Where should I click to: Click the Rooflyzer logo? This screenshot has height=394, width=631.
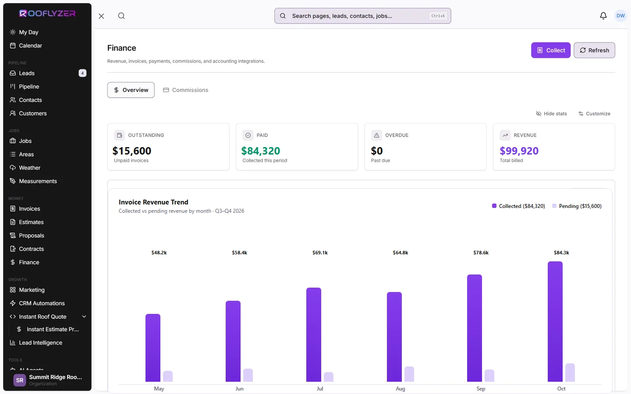coord(47,14)
